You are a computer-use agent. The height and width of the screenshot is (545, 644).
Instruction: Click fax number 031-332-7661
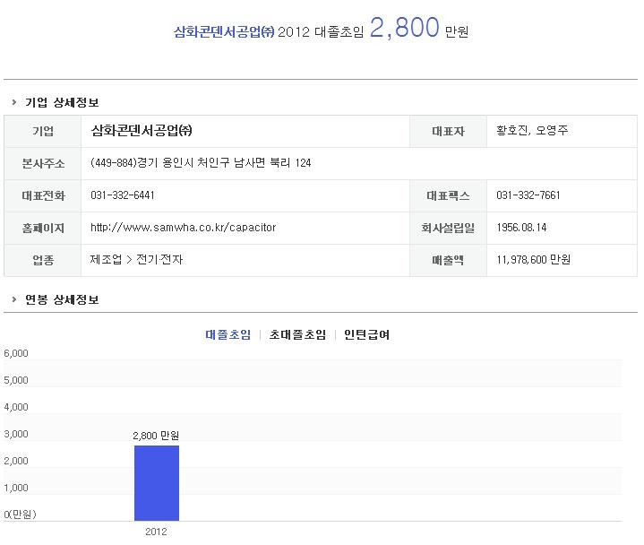click(x=528, y=195)
